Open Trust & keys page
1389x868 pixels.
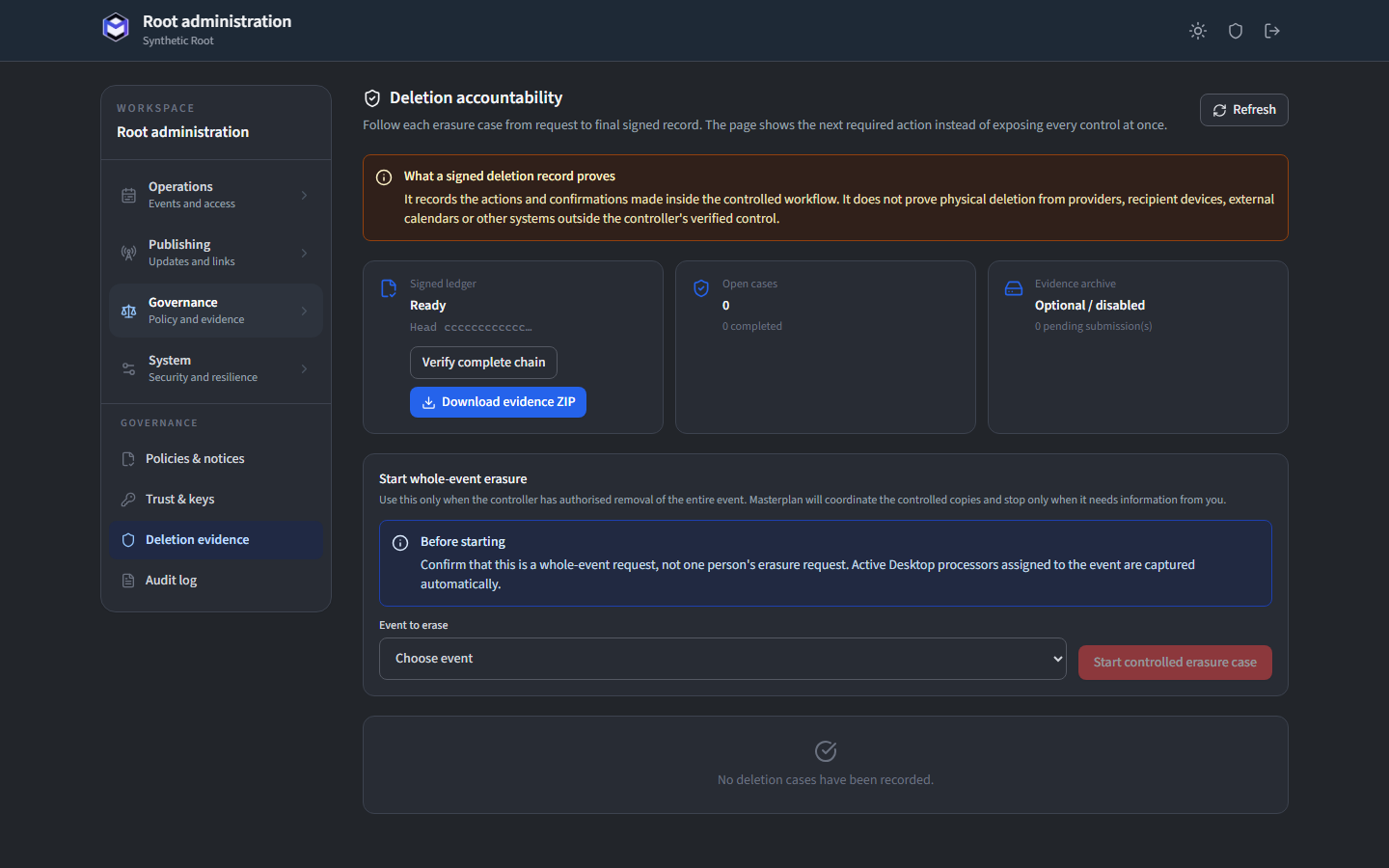coord(216,500)
